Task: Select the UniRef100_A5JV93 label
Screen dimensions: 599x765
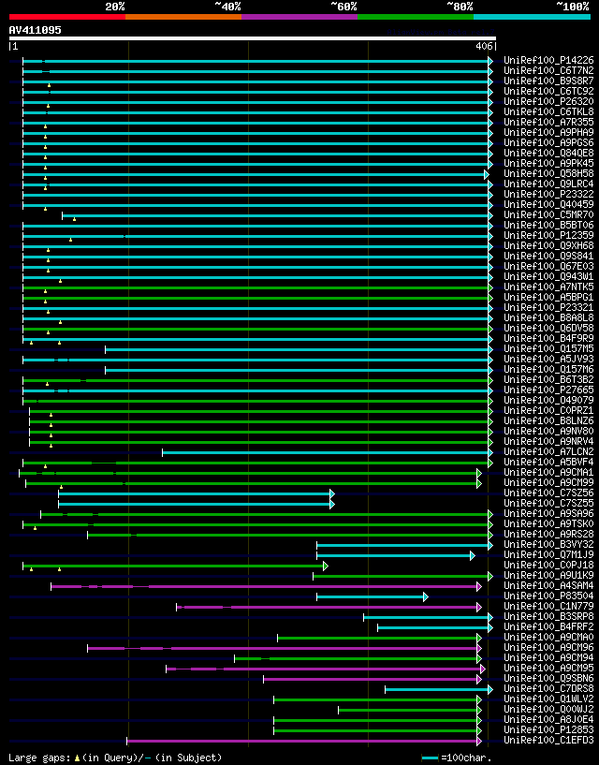Action: coord(548,359)
